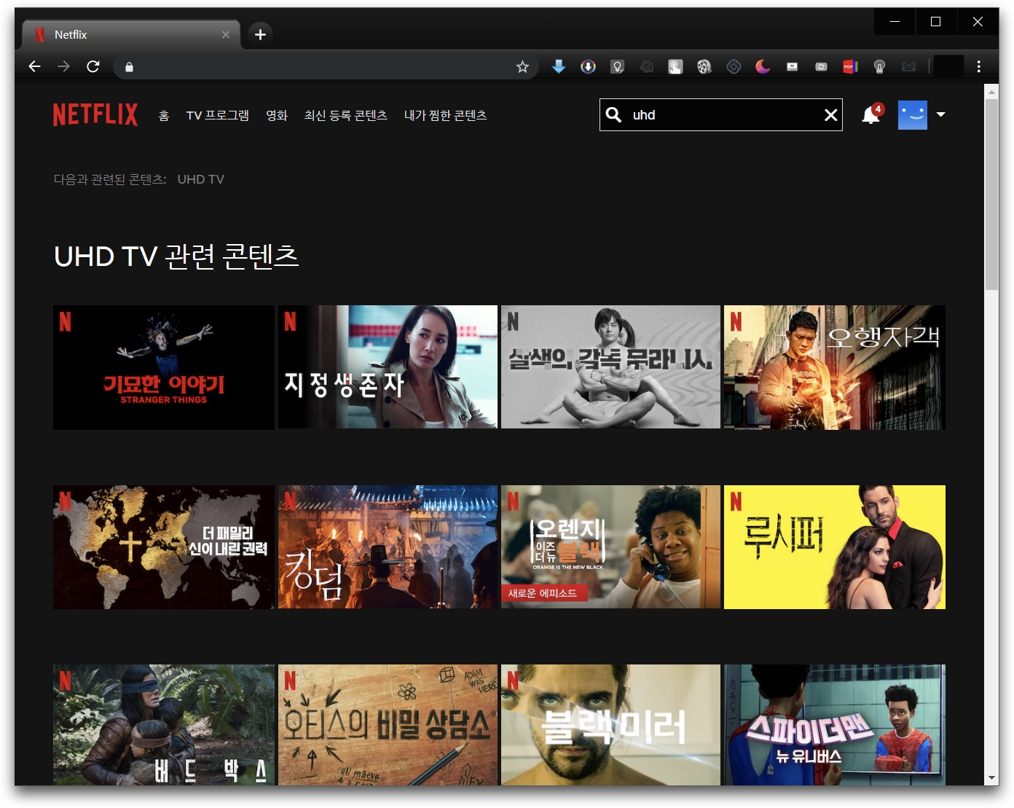Go back with the browser back arrow
Viewport: 1014px width, 808px height.
click(x=34, y=66)
